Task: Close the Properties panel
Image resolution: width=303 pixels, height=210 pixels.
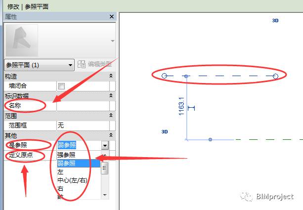Action: pos(111,16)
